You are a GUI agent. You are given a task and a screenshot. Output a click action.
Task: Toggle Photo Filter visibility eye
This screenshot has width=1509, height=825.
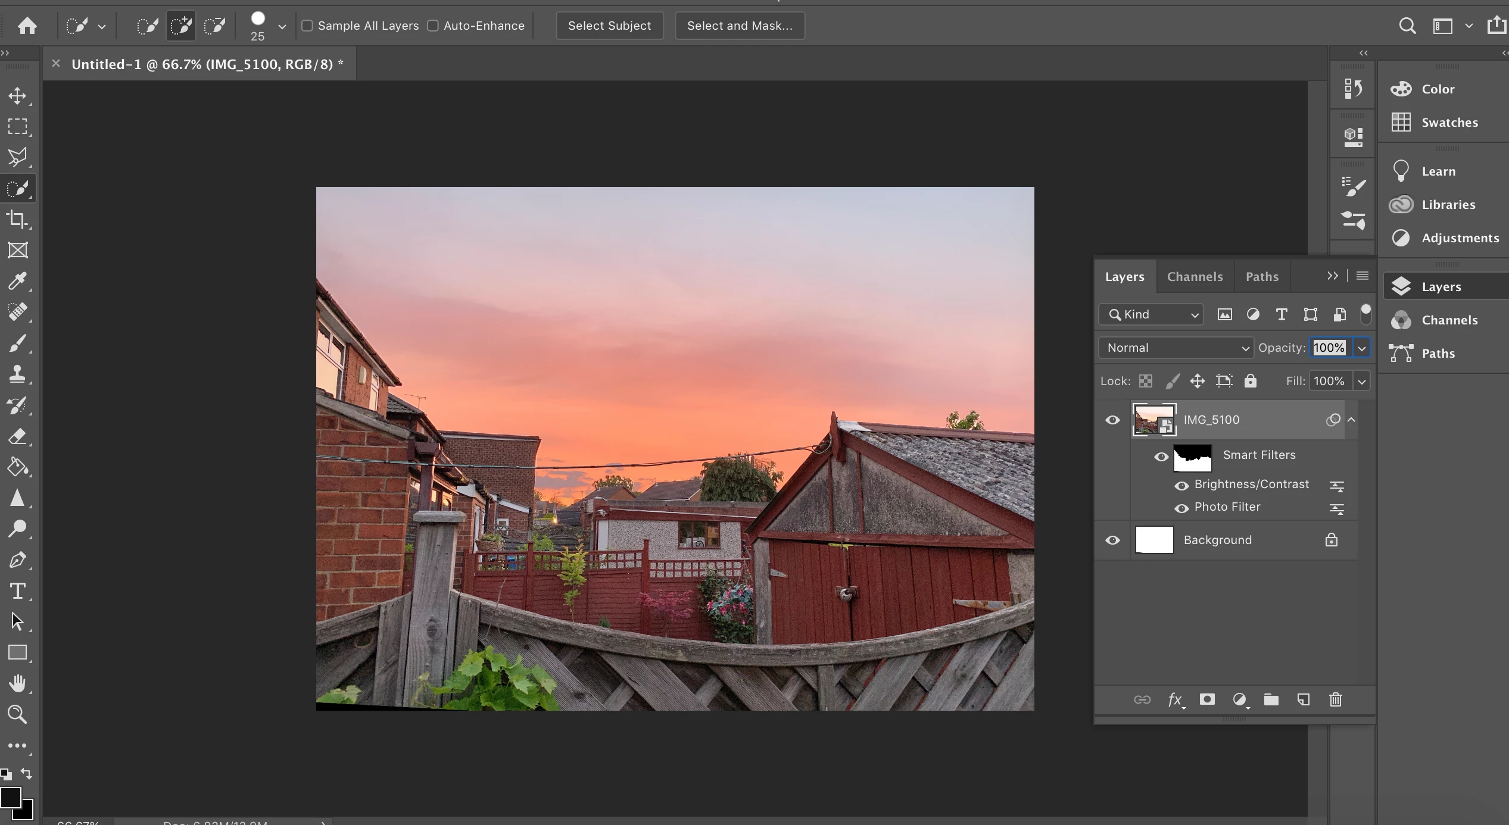click(x=1181, y=508)
